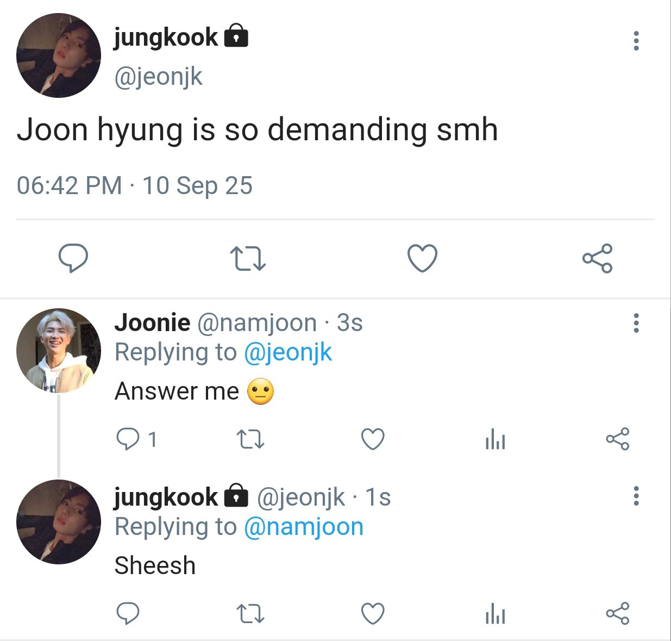View analytics for the 'Sheesh' reply
This screenshot has width=671, height=641.
point(495,614)
